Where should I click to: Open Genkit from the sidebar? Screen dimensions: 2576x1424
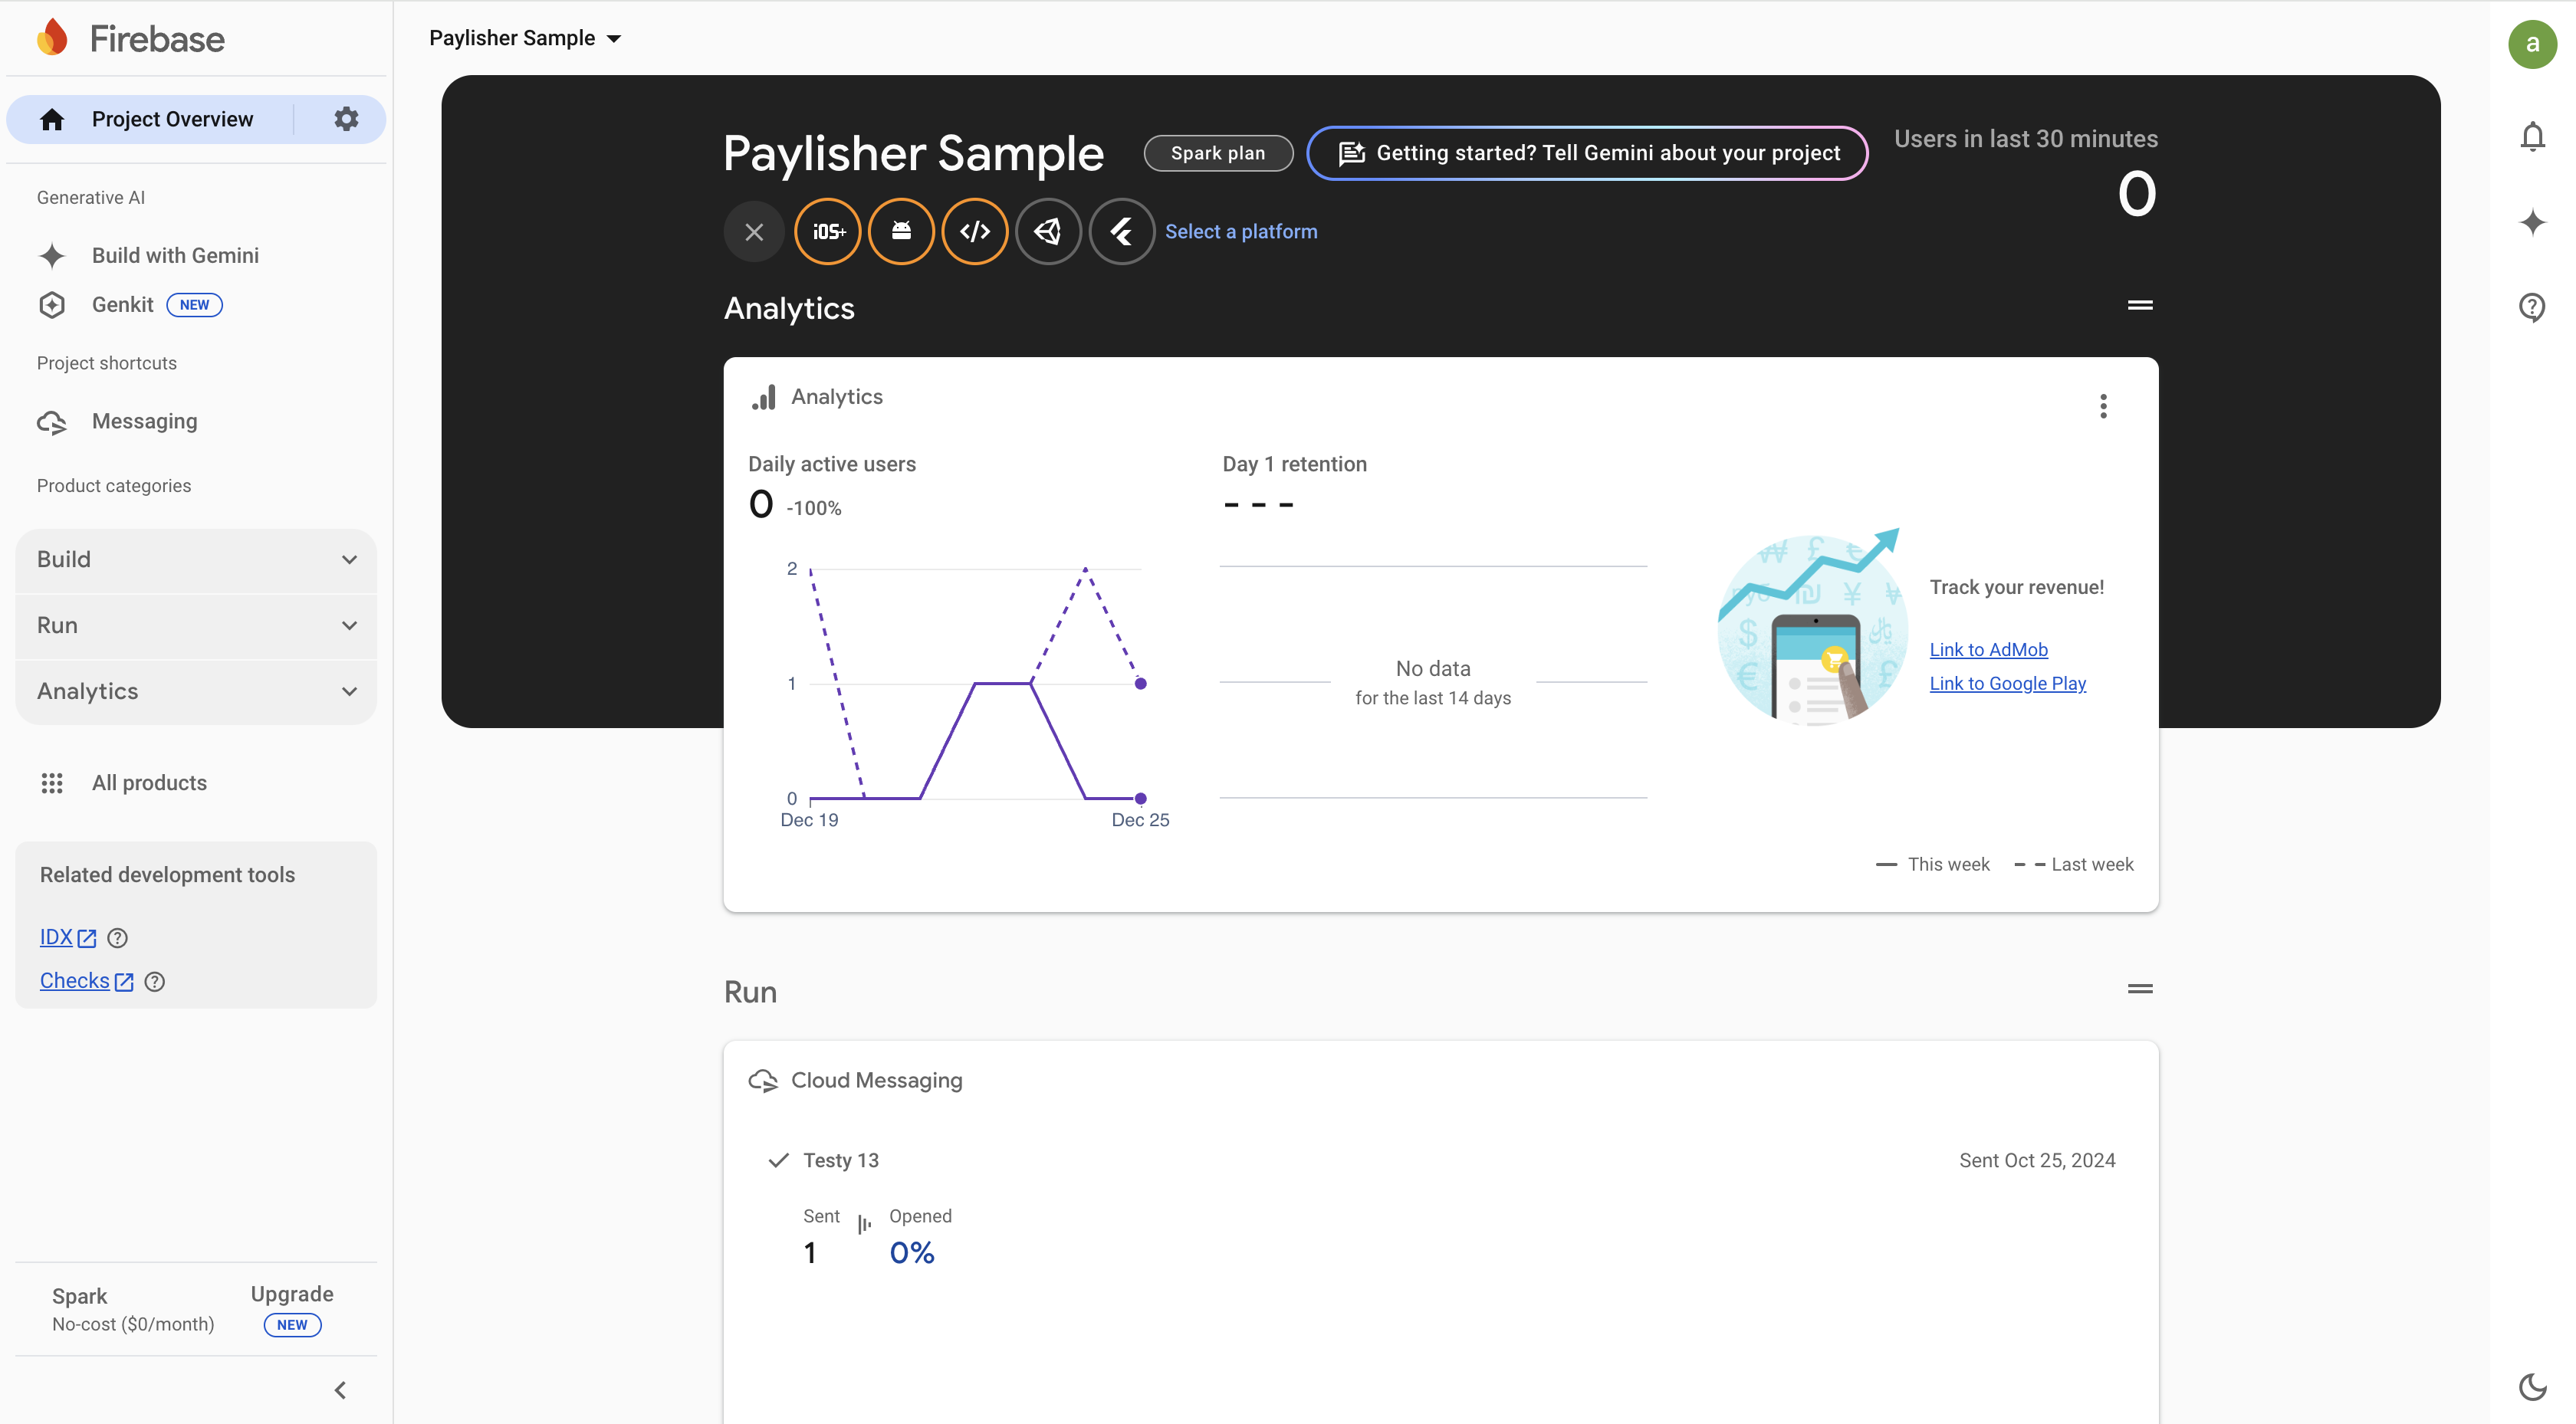(122, 305)
